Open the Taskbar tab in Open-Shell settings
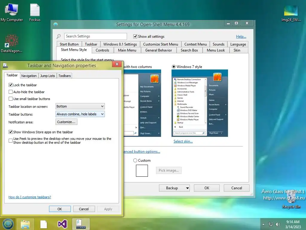The image size is (306, 230). [x=91, y=44]
